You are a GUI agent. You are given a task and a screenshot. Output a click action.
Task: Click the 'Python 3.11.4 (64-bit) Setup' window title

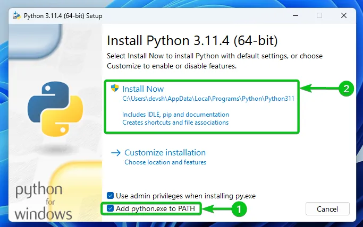click(63, 16)
